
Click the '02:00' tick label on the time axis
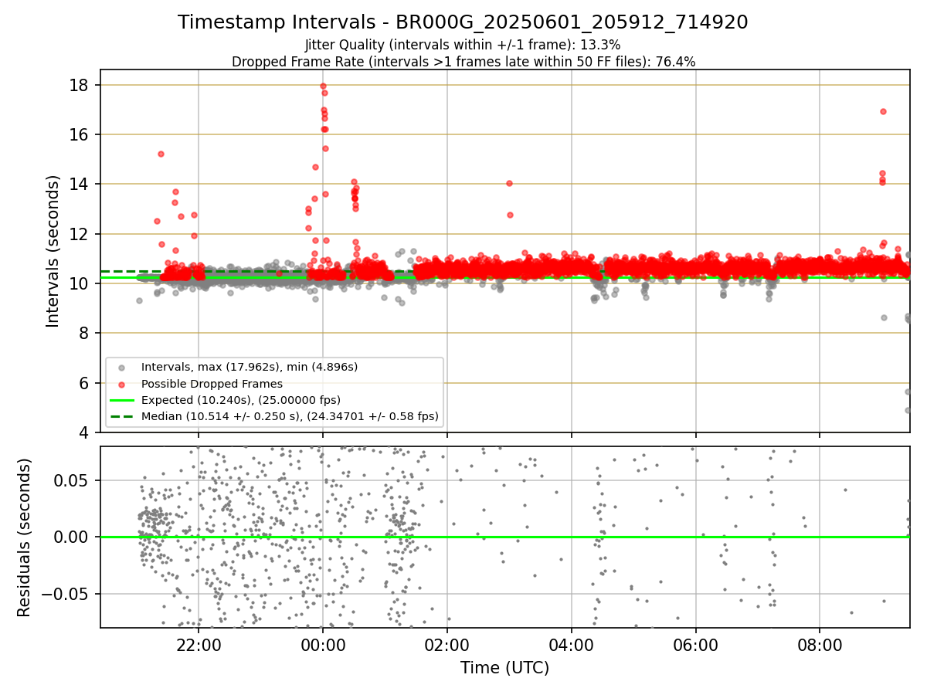[447, 644]
